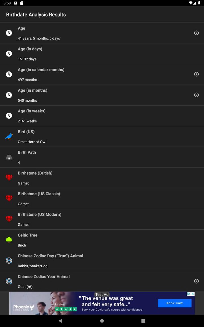Click the garnet gem icon for Birthstone (British)
The height and width of the screenshot is (327, 204).
coord(9,178)
